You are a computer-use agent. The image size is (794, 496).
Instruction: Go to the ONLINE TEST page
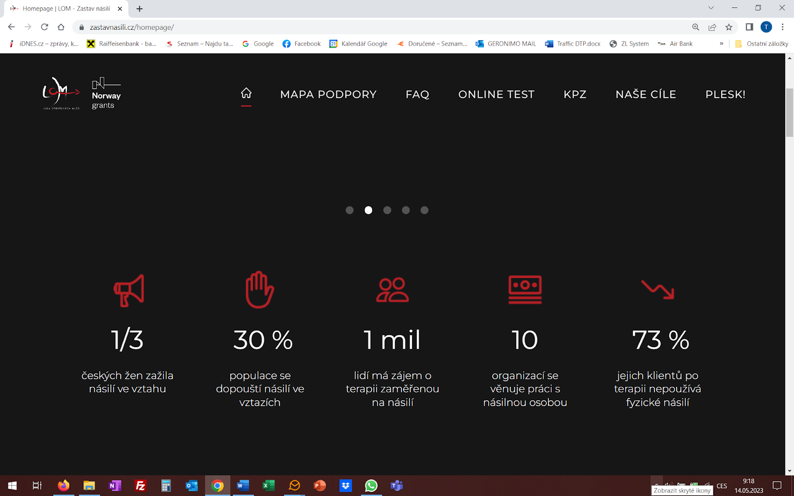point(496,94)
